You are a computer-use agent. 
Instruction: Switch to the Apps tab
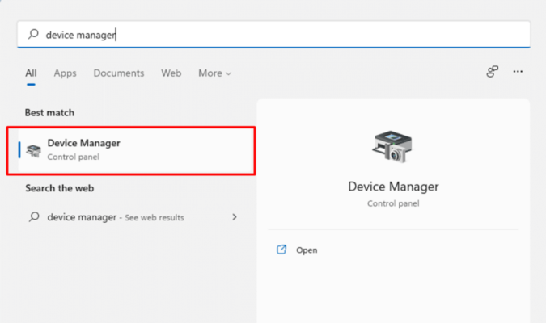click(66, 73)
